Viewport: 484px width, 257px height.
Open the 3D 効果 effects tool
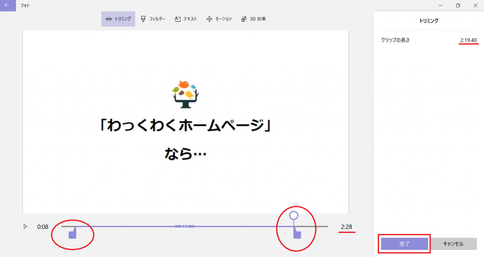pos(253,19)
